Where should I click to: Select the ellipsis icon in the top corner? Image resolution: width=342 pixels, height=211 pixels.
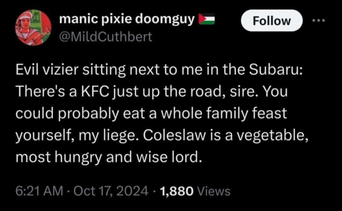click(x=318, y=20)
